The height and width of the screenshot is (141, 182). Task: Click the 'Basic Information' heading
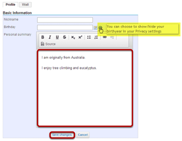[17, 13]
